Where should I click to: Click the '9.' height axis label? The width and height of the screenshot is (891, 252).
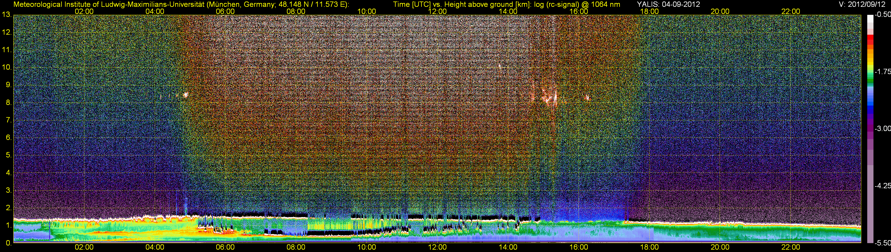pyautogui.click(x=8, y=85)
